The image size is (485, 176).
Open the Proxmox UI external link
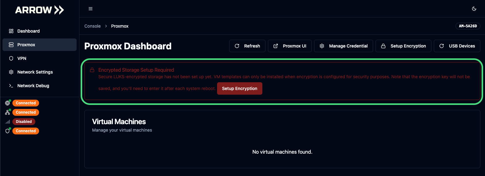click(x=290, y=46)
